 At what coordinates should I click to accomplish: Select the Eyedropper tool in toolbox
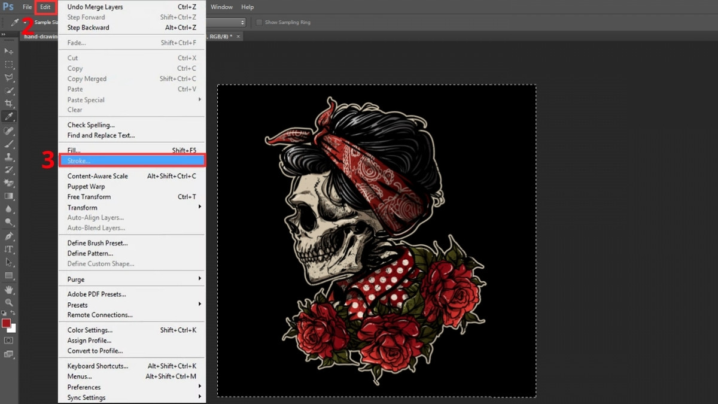pos(9,117)
